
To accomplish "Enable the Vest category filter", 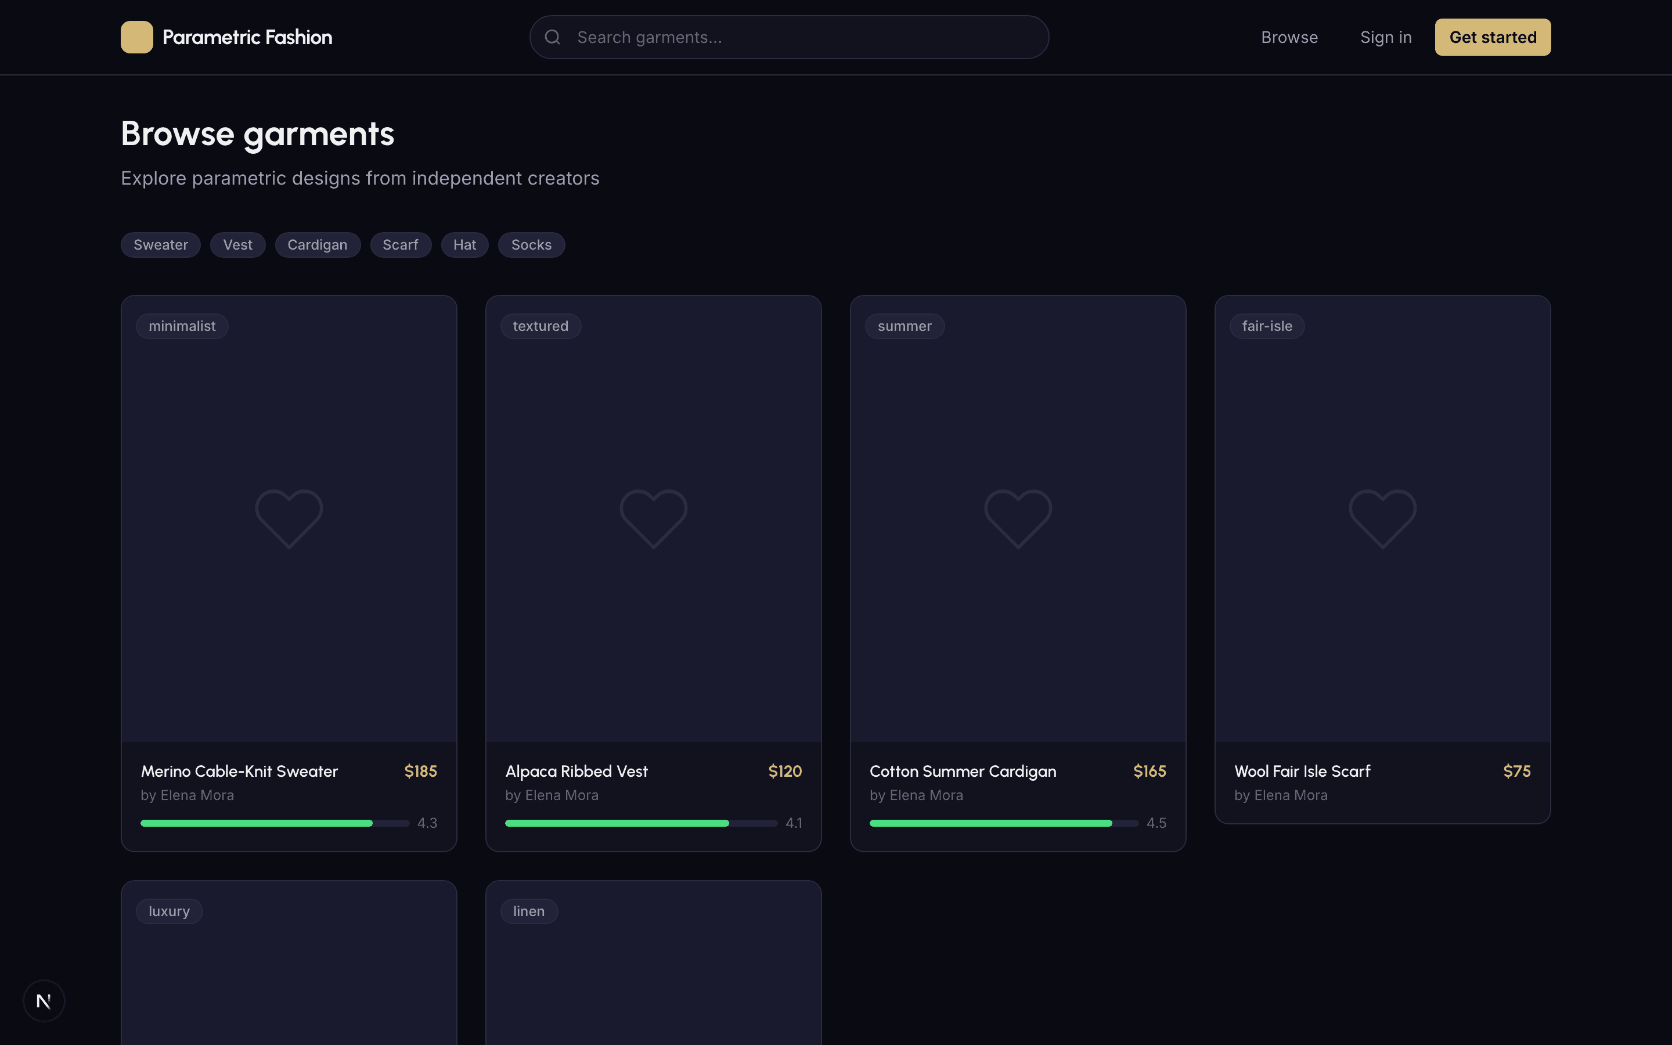I will [x=237, y=244].
